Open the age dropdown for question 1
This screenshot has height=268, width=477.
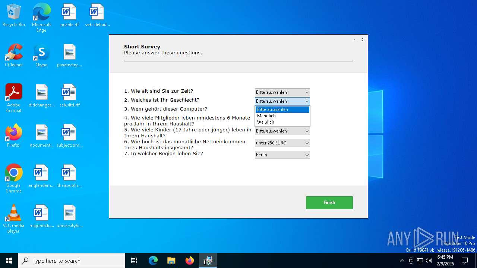tap(282, 92)
